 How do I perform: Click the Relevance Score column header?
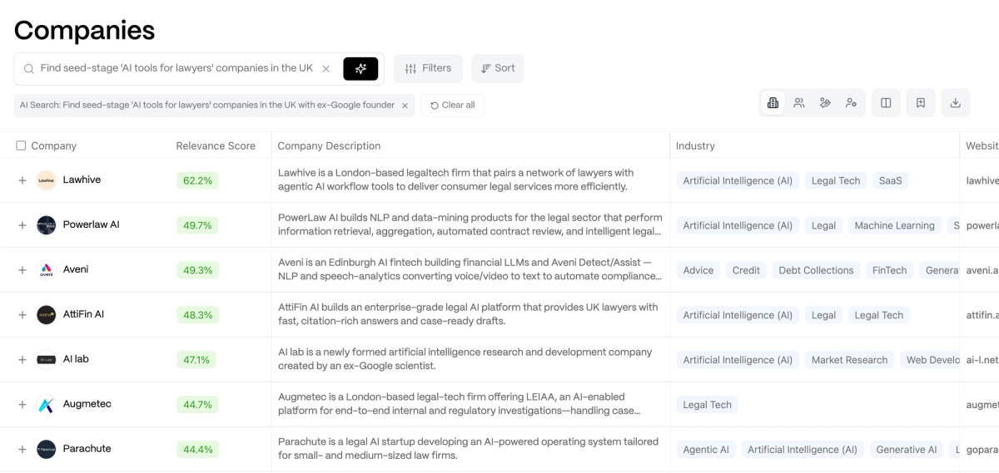[x=216, y=145]
